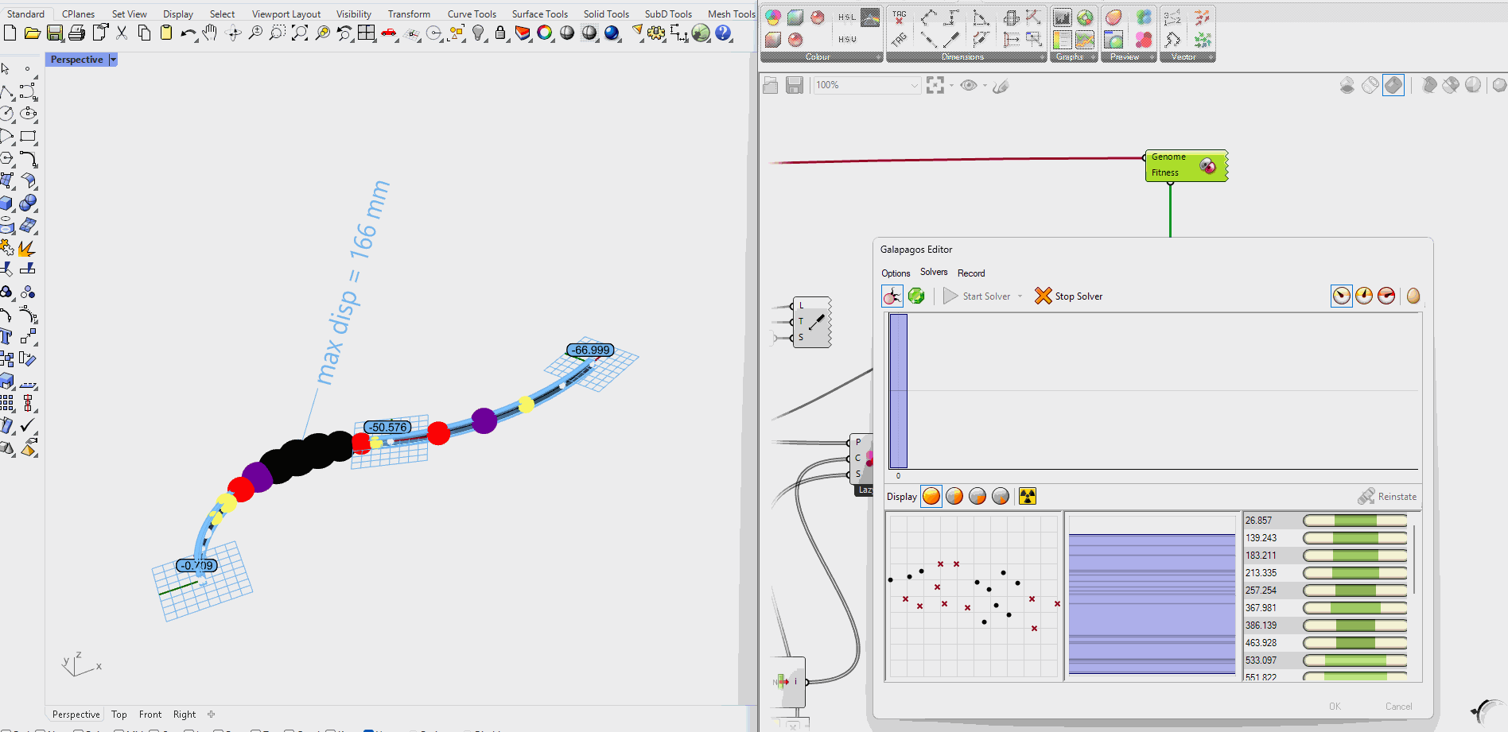Click the Reinstate button

pos(1387,497)
